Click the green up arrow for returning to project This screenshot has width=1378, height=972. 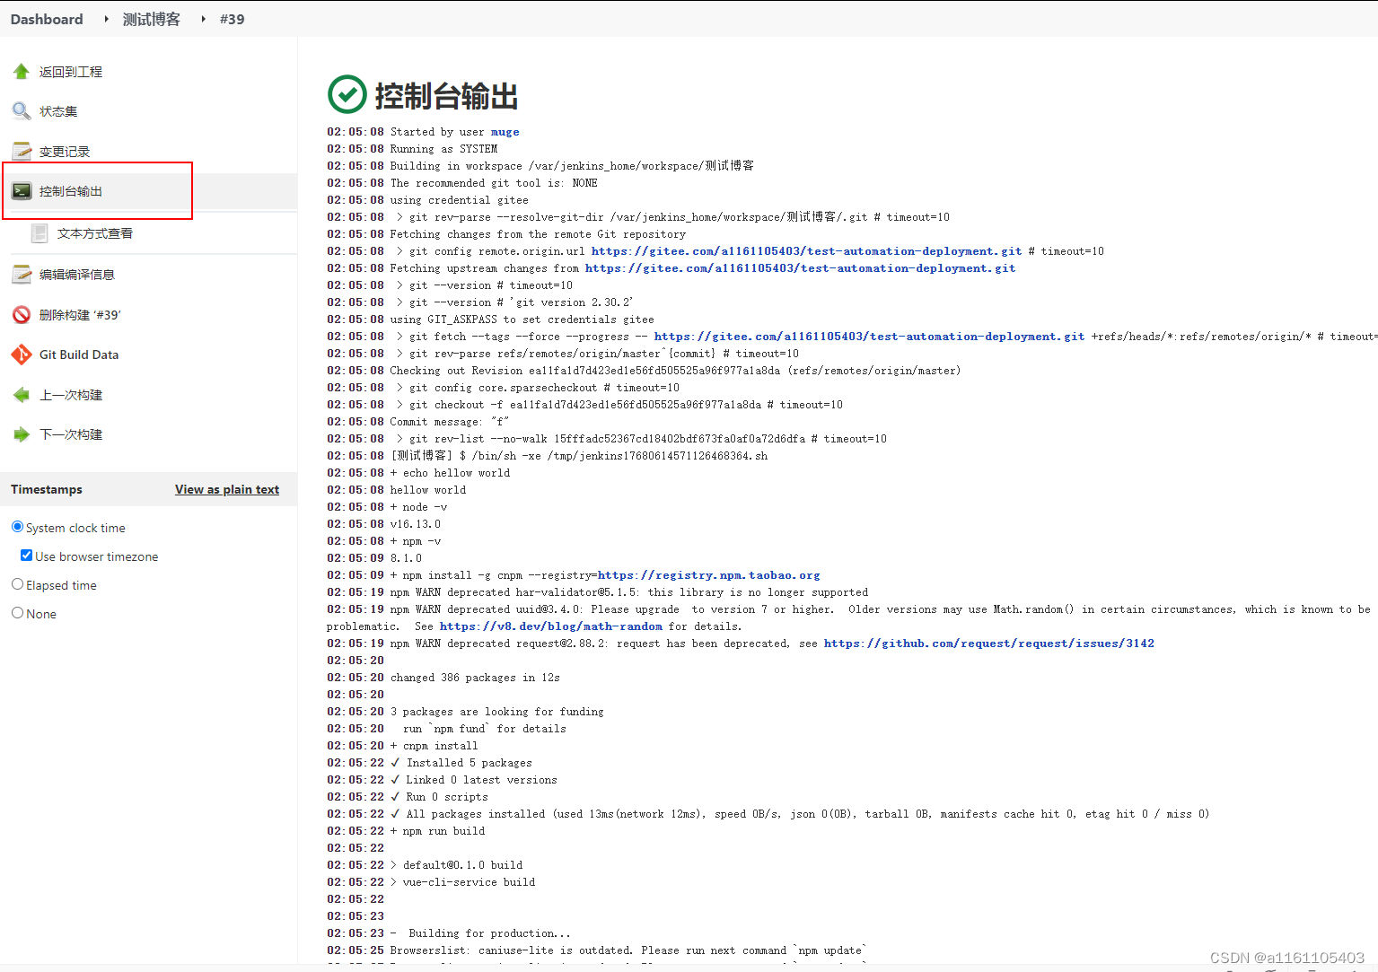click(22, 72)
